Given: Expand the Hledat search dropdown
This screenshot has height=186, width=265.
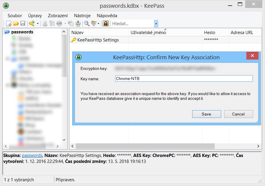Looking at the screenshot, I should (x=156, y=24).
